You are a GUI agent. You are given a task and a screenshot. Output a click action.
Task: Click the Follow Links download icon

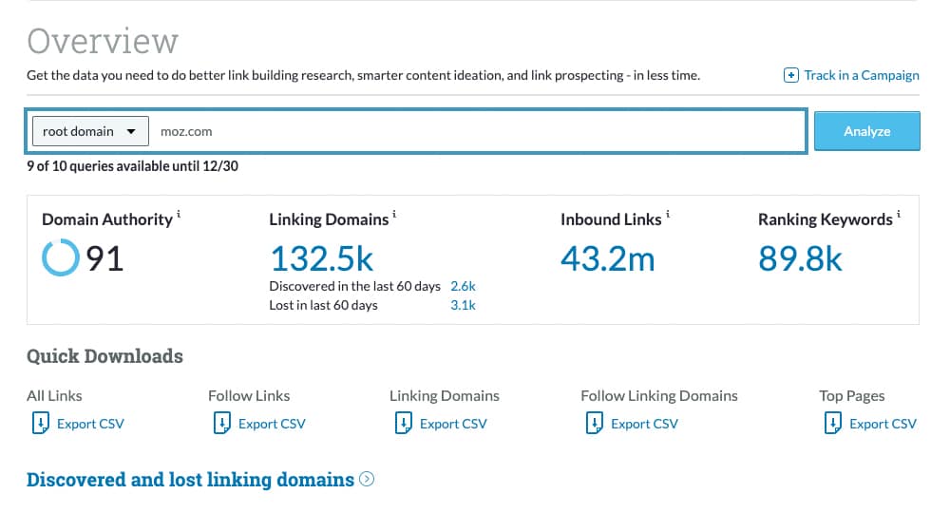tap(221, 423)
